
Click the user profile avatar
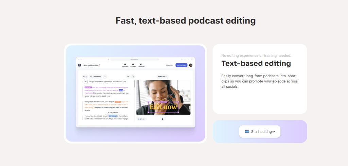click(191, 65)
